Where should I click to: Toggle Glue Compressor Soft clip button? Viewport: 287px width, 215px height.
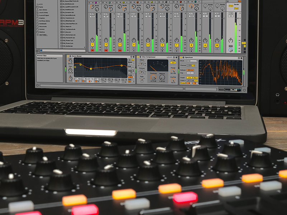pyautogui.click(x=173, y=63)
